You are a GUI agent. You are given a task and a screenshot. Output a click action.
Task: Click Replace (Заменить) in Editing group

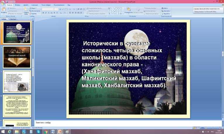pos(166,11)
